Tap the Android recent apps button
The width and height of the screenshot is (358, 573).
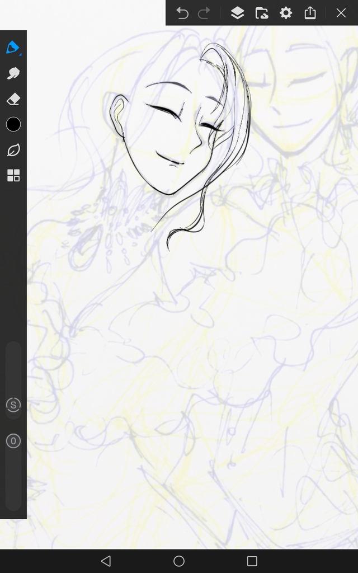252,561
